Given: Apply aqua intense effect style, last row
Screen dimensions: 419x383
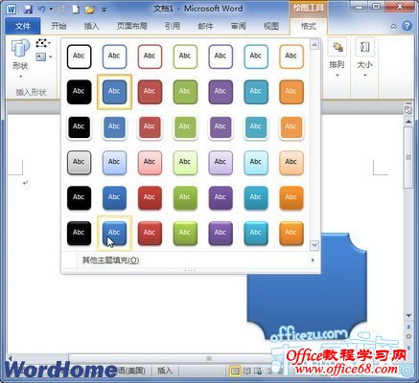Looking at the screenshot, I should coord(256,234).
